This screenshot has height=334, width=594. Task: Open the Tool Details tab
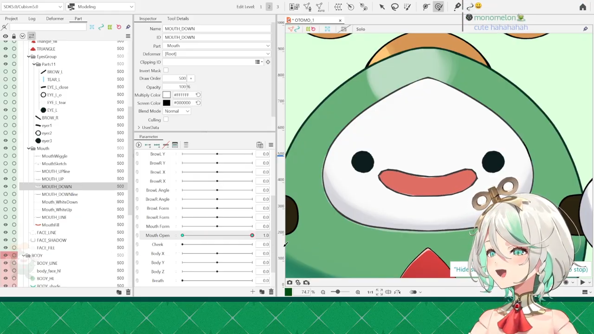178,19
